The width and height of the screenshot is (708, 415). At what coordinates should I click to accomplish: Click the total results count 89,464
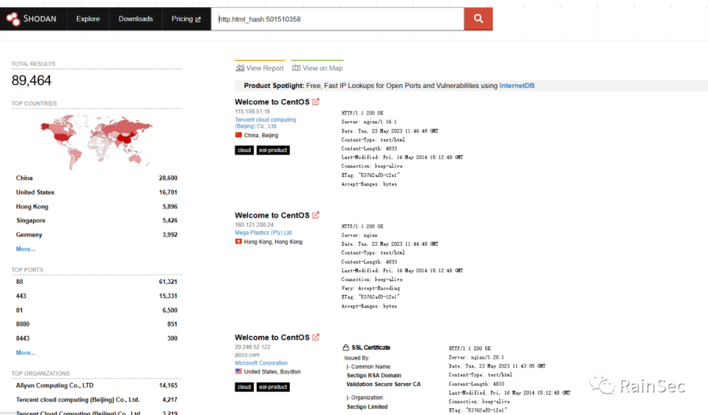(x=31, y=81)
